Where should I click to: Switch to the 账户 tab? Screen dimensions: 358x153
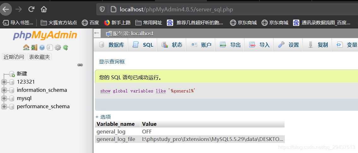pos(201,45)
